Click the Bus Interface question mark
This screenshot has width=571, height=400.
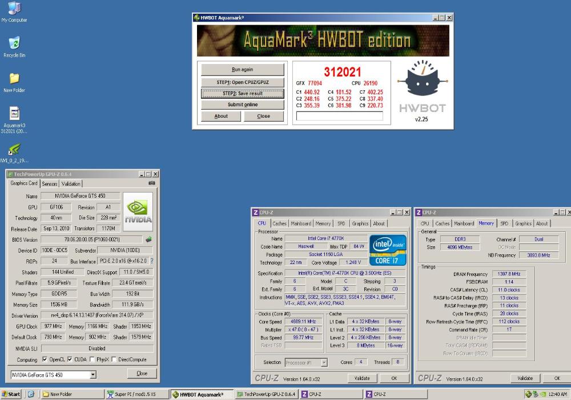[x=152, y=261]
